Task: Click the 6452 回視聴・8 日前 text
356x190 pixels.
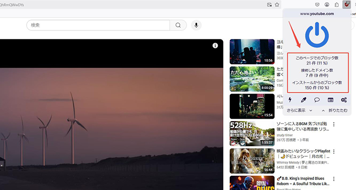Action: (292, 167)
